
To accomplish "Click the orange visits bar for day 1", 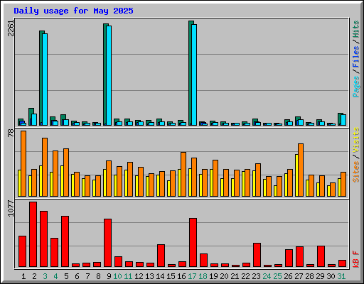I will point(23,163).
